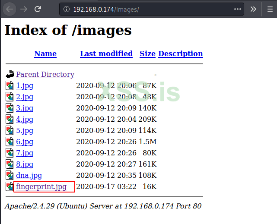
Task: Select the 2020-09-17 03:22 modified date
Action: point(106,186)
